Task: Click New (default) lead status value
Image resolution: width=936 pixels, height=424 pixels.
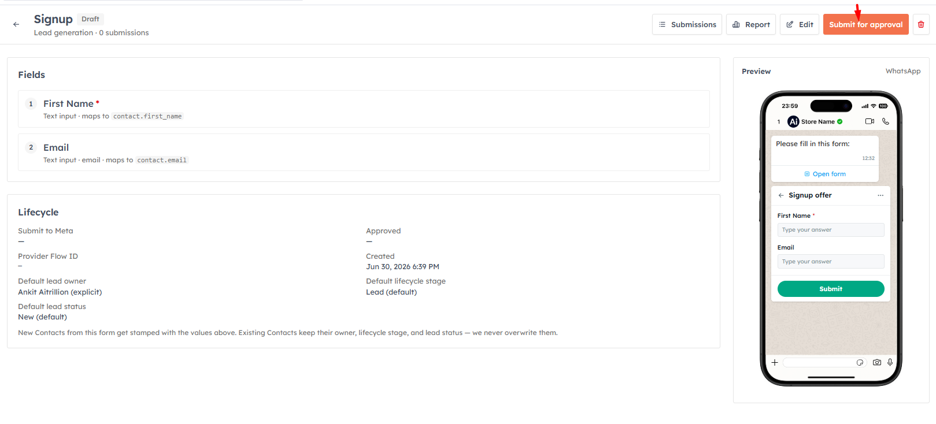Action: coord(42,317)
